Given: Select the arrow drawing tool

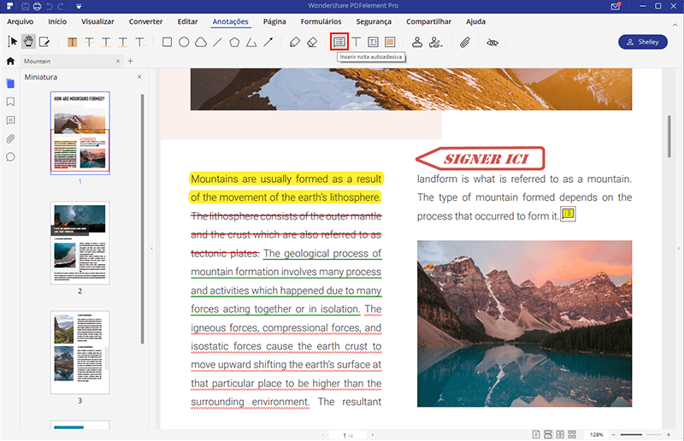Looking at the screenshot, I should click(x=268, y=41).
